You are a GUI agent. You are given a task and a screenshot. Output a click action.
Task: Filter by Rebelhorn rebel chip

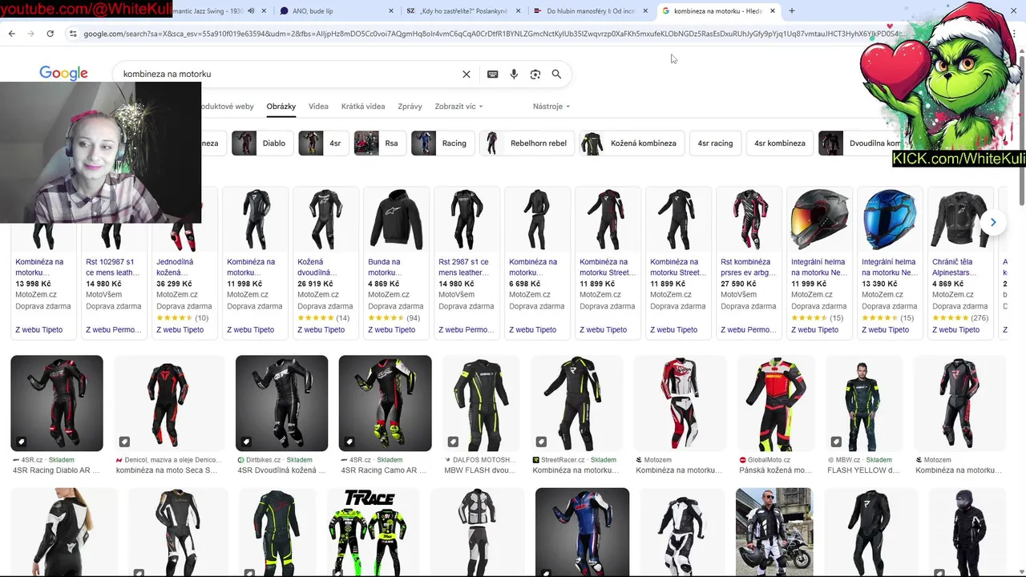[527, 143]
